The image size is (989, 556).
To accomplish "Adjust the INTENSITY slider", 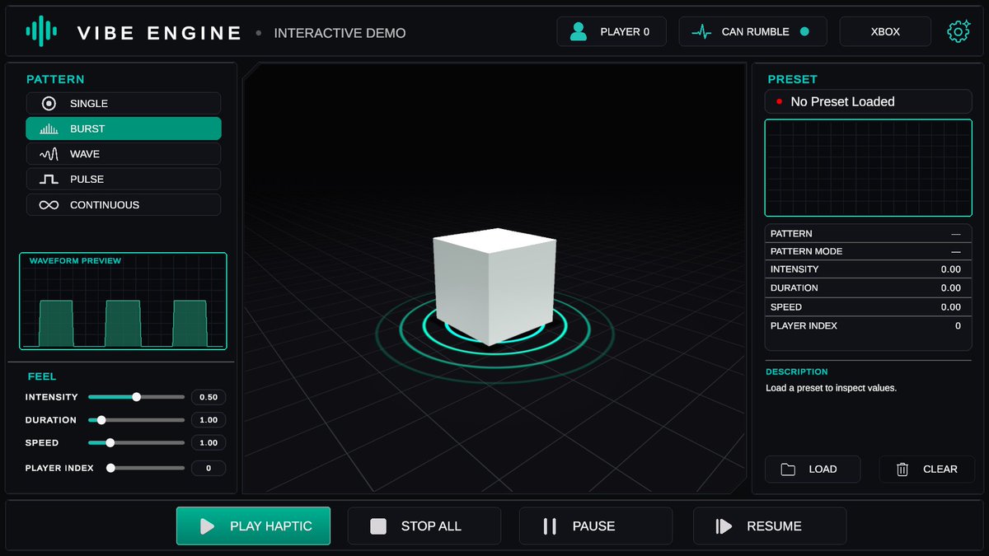I will click(136, 397).
